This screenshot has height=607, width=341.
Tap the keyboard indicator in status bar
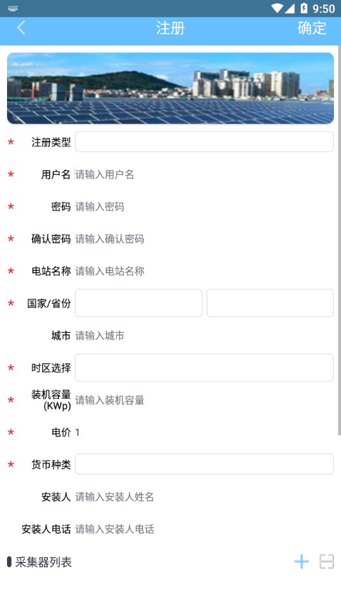click(x=12, y=8)
